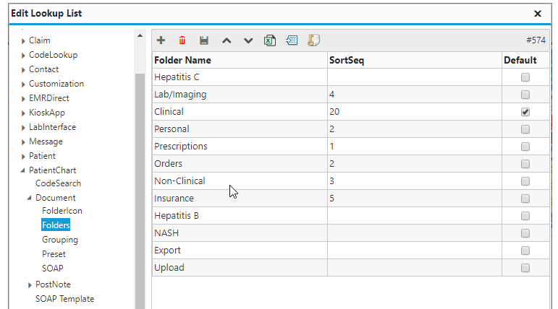Screen dimensions: 558x309
Task: Save changes with floppy disk icon
Action: (x=204, y=40)
